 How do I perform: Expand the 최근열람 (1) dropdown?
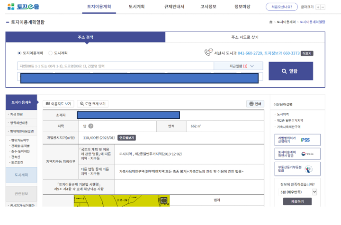pos(238,66)
